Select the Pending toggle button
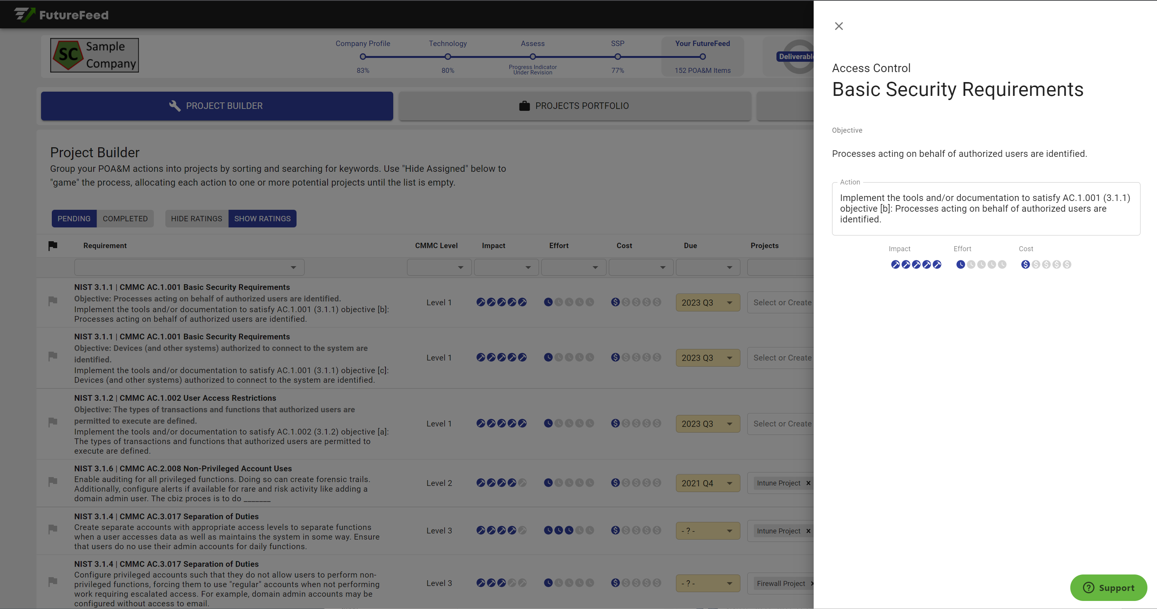 point(74,219)
